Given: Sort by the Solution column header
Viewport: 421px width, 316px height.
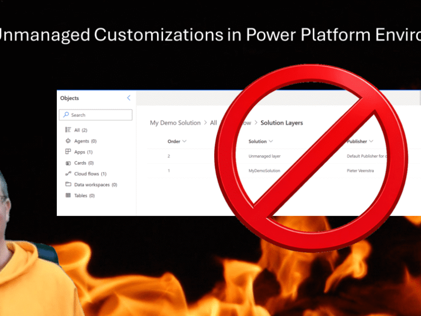Looking at the screenshot, I should (x=257, y=141).
